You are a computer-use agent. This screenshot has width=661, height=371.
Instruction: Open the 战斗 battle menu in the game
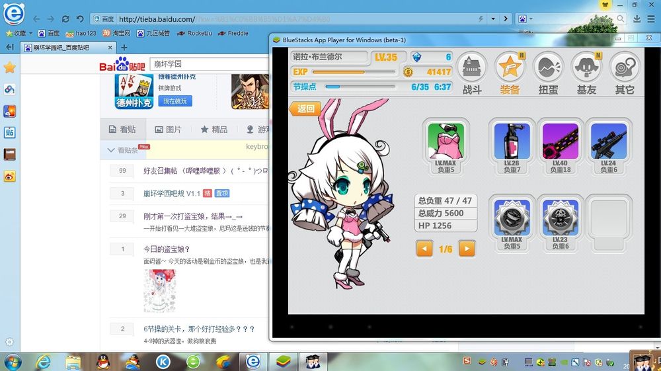click(472, 73)
